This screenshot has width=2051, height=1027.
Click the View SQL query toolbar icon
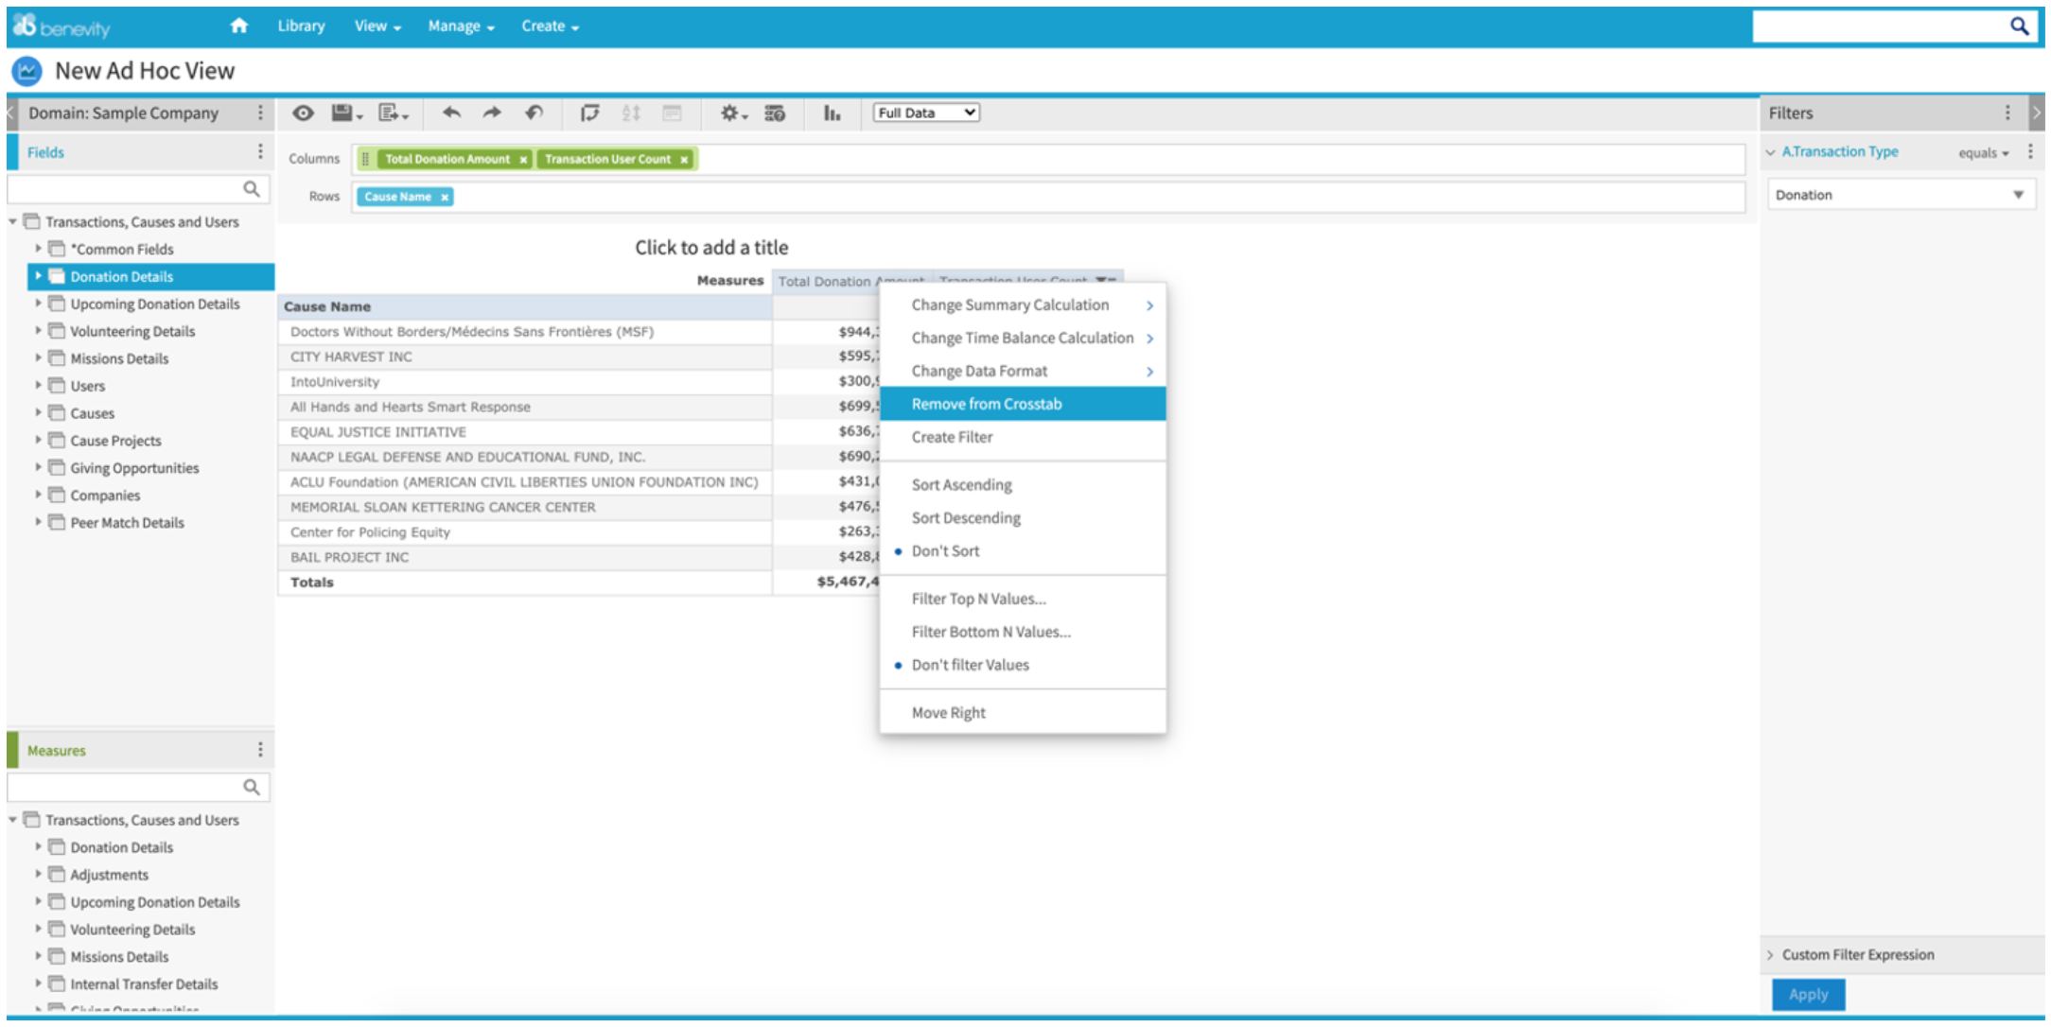click(x=775, y=113)
